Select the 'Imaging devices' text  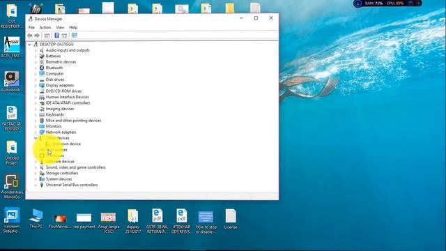coord(60,109)
